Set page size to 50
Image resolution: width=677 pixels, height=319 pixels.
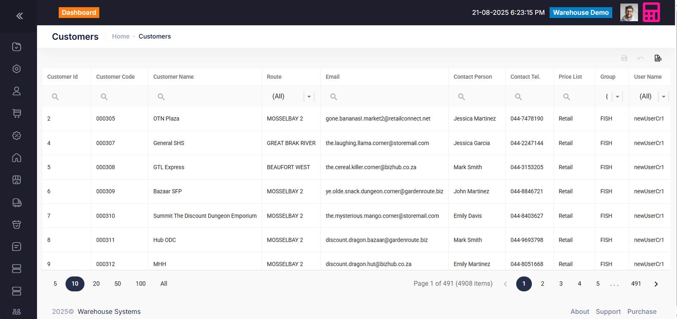coord(118,284)
